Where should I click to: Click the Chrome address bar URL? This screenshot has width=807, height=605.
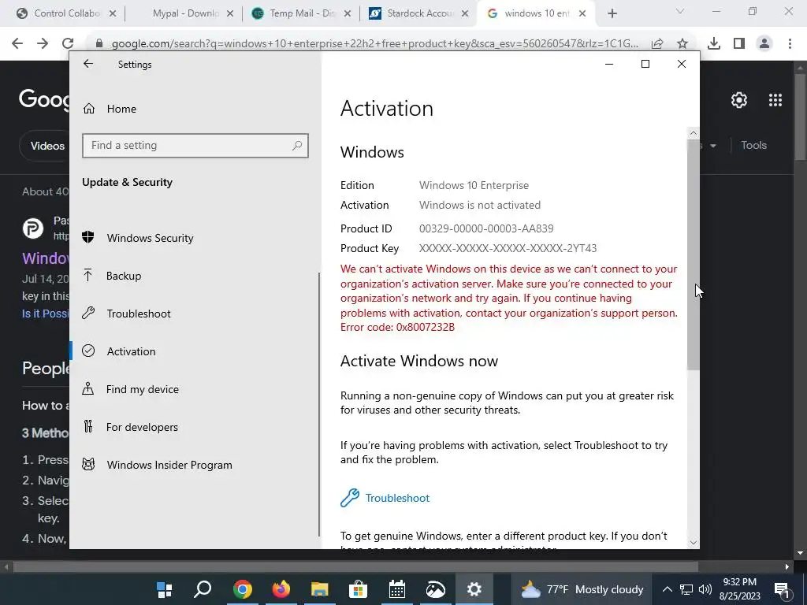click(x=374, y=44)
